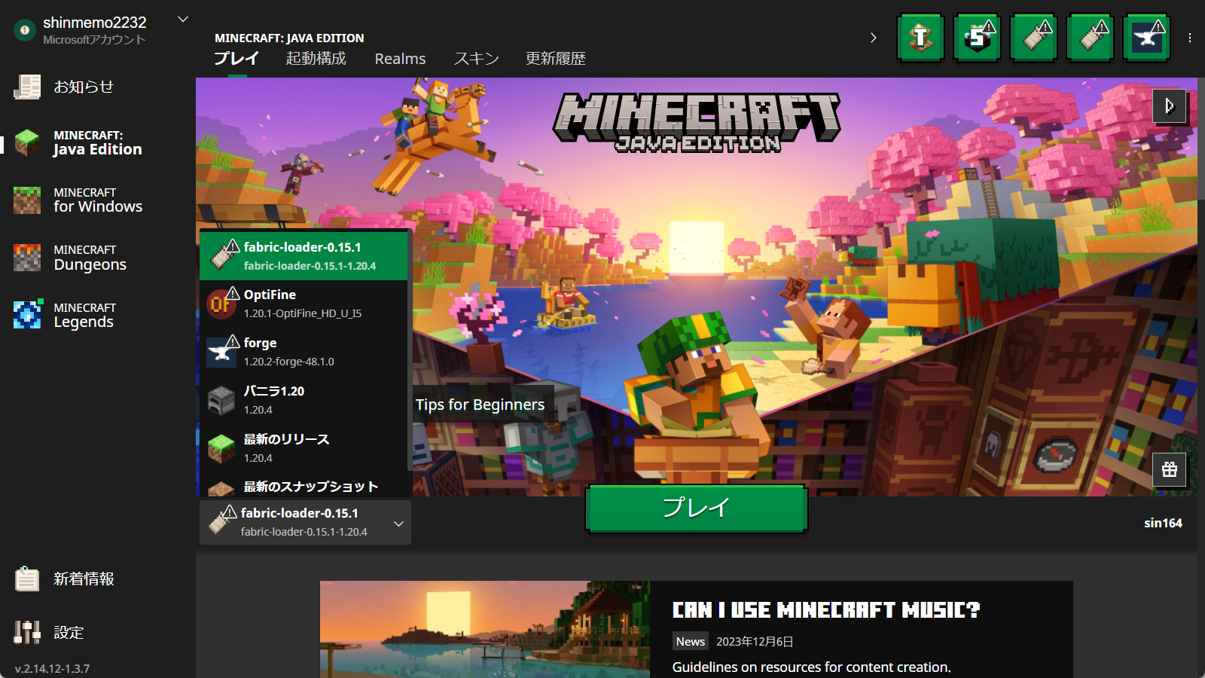The width and height of the screenshot is (1205, 678).
Task: Open Can I Use Minecraft Music article
Action: tap(826, 609)
